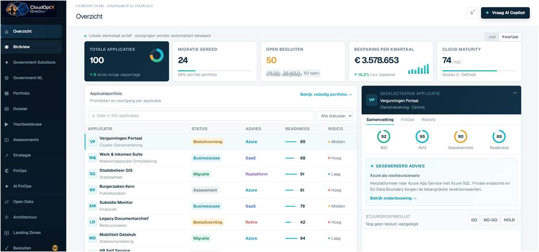Set steering decision to GO
Image resolution: width=539 pixels, height=252 pixels.
coord(474,220)
